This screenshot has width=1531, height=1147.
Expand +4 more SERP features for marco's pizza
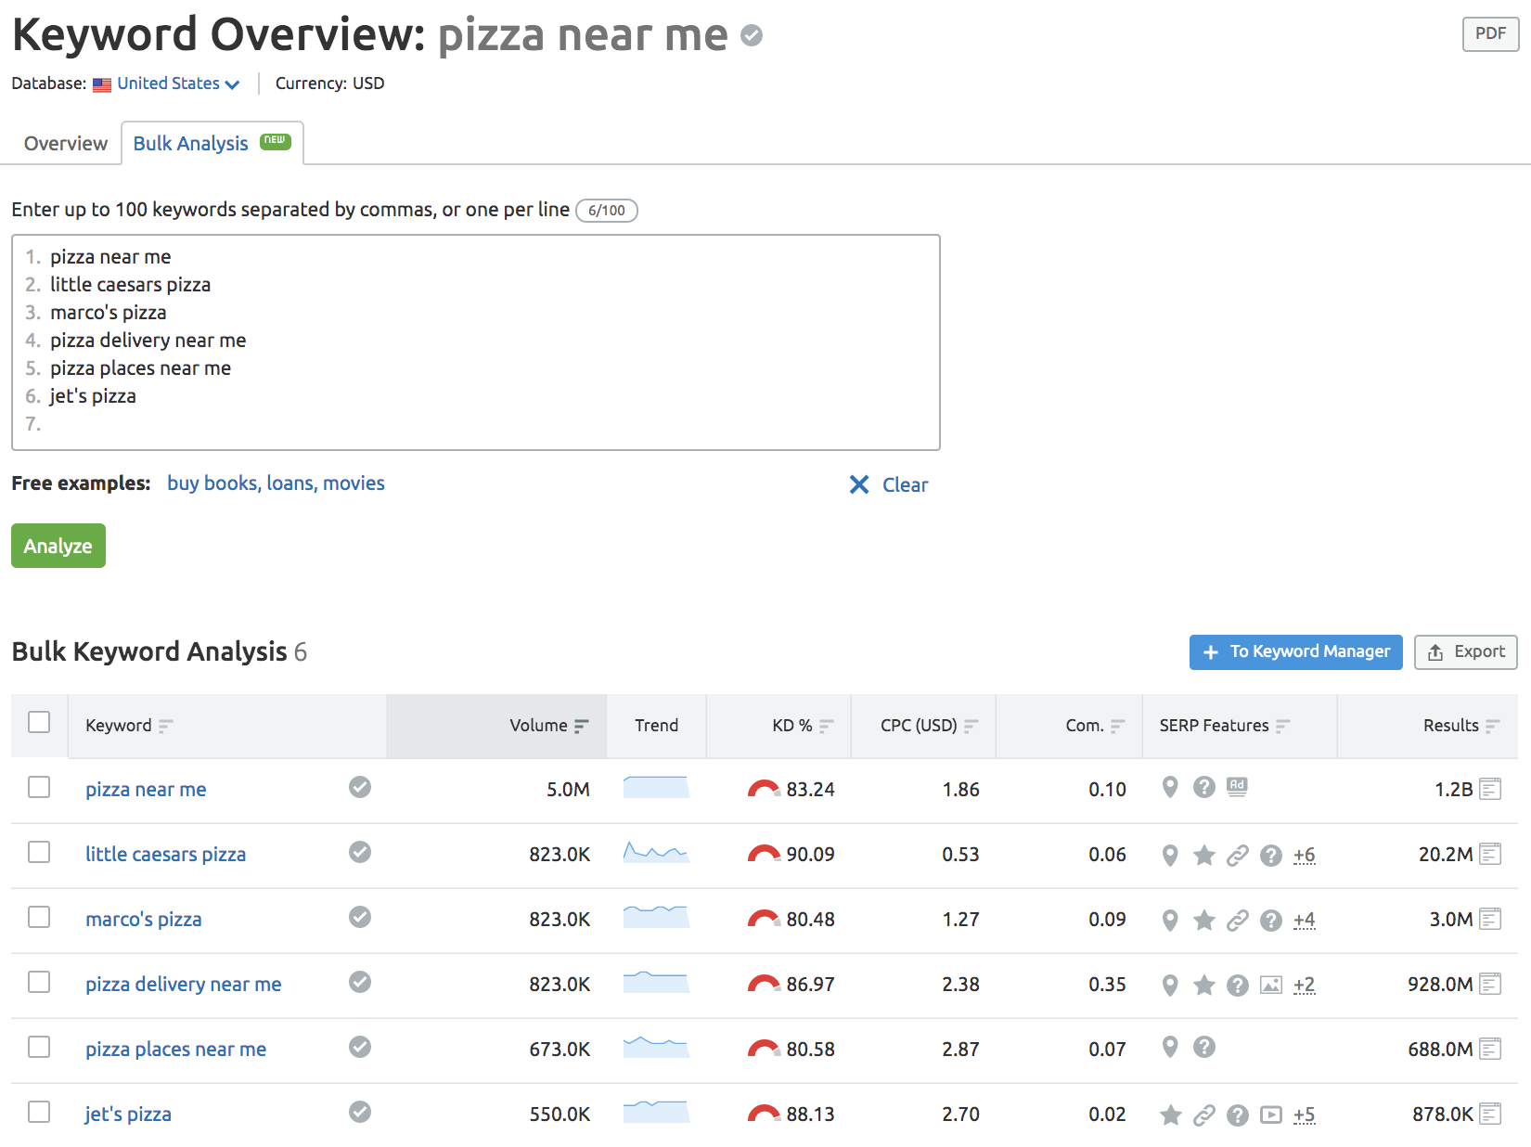tap(1305, 920)
